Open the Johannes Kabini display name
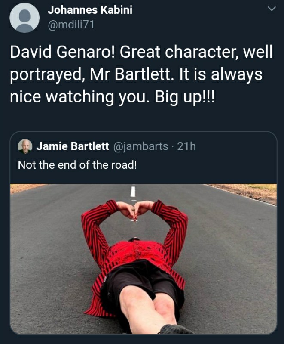Screen dimensions: 284x344 [x=90, y=10]
